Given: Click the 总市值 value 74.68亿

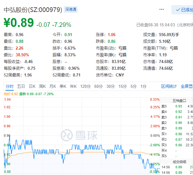Looking at the screenshot, I should [x=166, y=61].
